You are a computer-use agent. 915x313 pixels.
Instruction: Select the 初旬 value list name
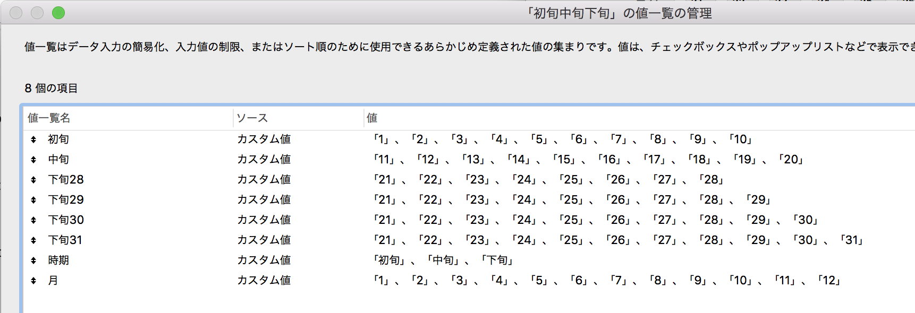coord(58,139)
